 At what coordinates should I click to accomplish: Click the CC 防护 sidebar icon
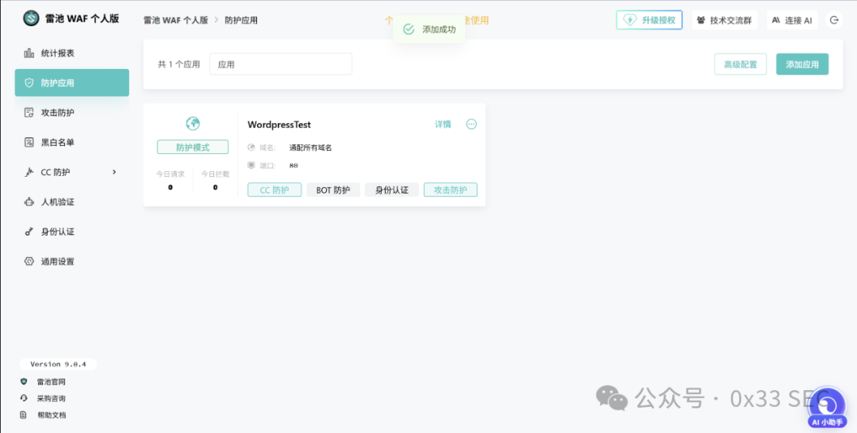pos(29,172)
